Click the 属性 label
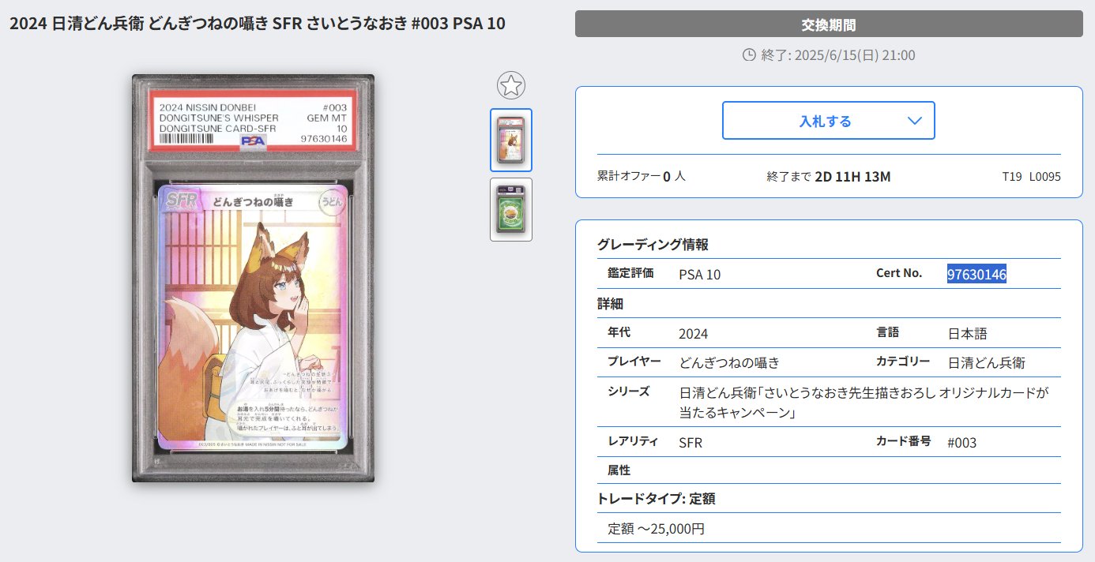Image resolution: width=1095 pixels, height=562 pixels. coord(619,470)
